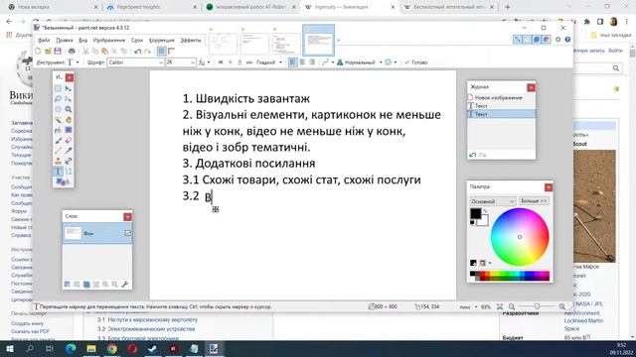This screenshot has height=357, width=636.
Task: Set text alignment to left
Action: (292, 62)
